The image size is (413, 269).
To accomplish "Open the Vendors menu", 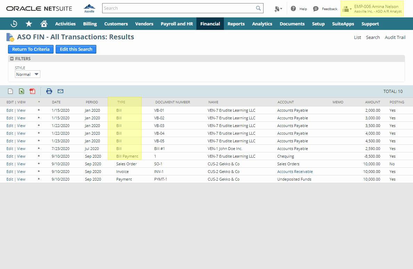I will tap(144, 24).
